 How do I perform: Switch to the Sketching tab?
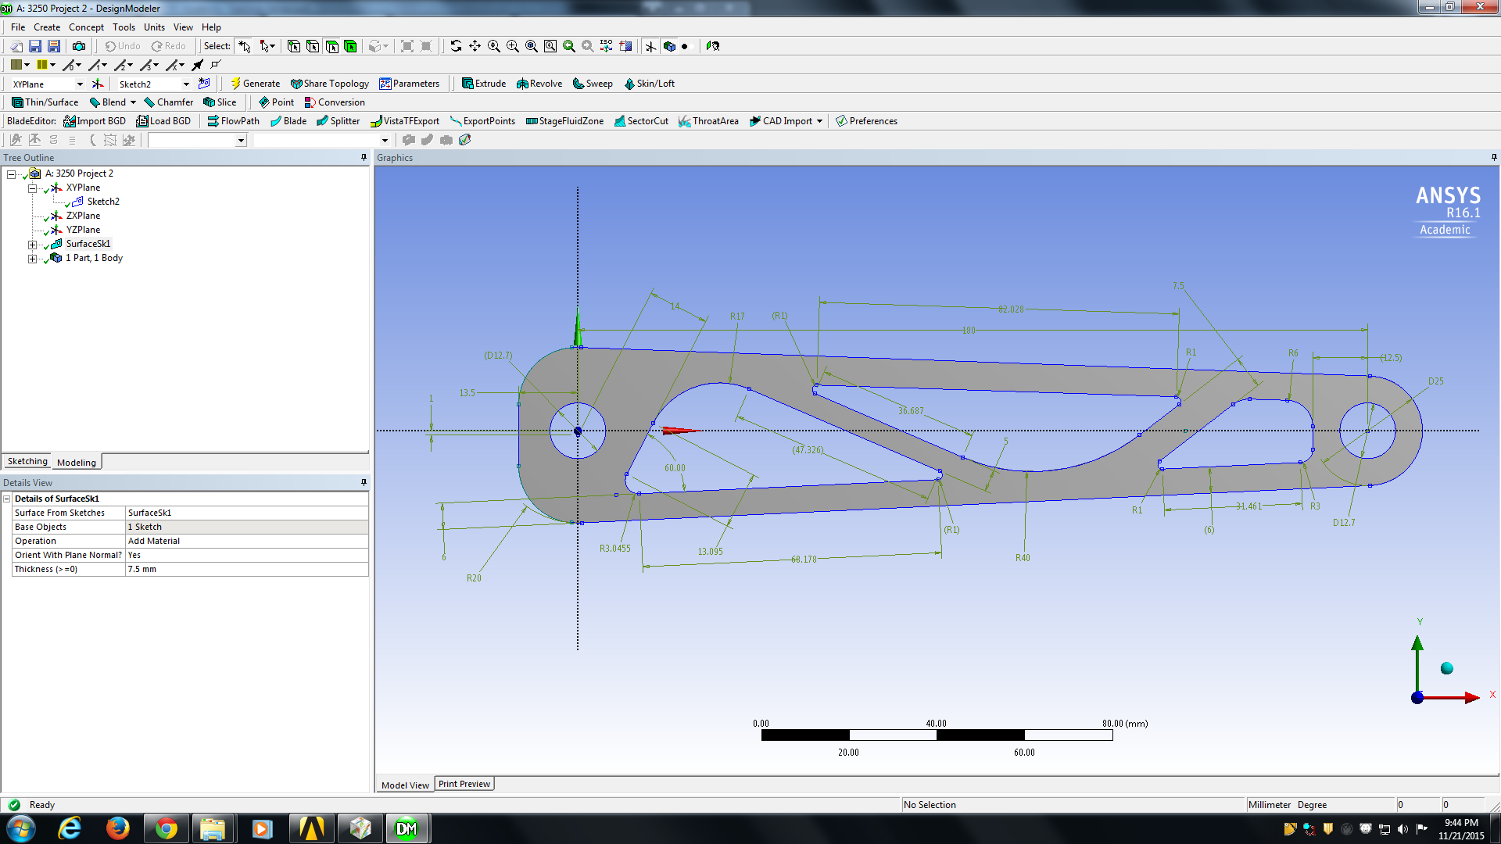pos(27,462)
